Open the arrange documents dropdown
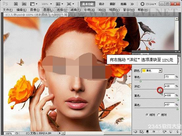The width and height of the screenshot is (182, 136). point(59,4)
